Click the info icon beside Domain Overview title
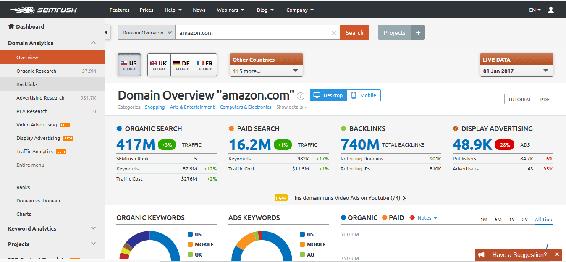Screen dimensions: 566x262 click(301, 96)
